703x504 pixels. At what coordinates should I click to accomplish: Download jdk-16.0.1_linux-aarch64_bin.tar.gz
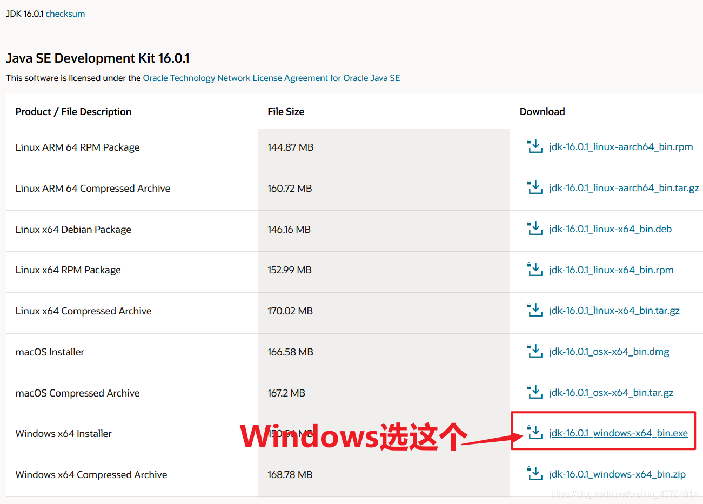pyautogui.click(x=624, y=188)
